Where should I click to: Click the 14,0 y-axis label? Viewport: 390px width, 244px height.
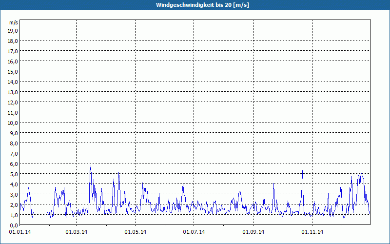(13, 82)
